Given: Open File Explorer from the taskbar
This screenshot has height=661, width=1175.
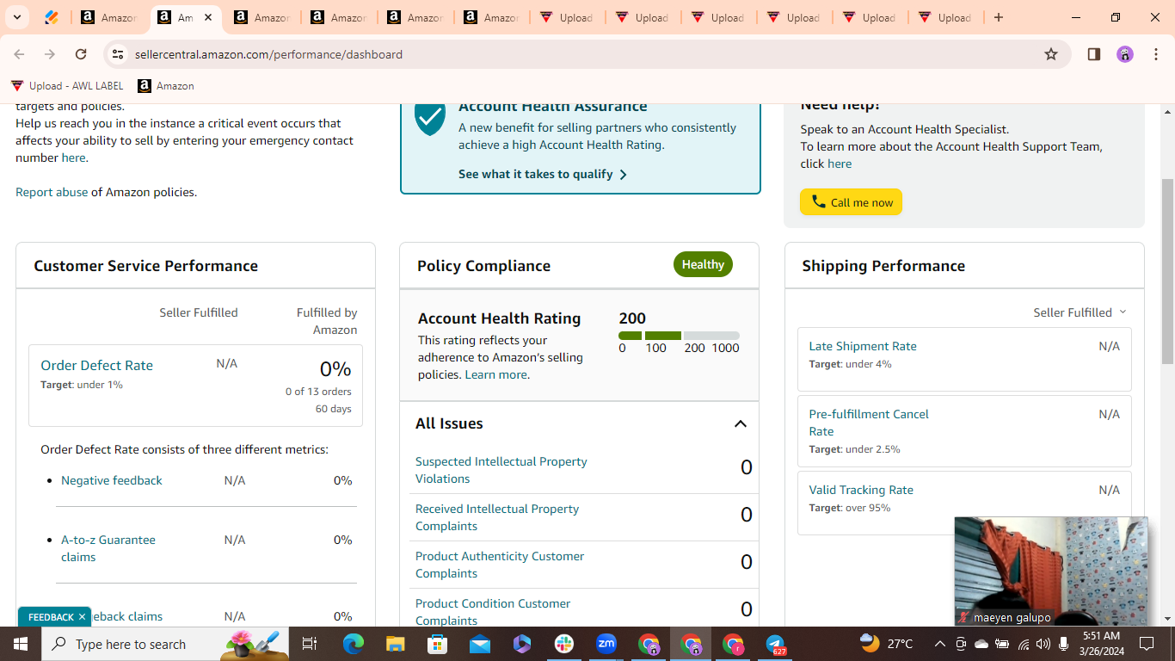Looking at the screenshot, I should click(x=396, y=644).
